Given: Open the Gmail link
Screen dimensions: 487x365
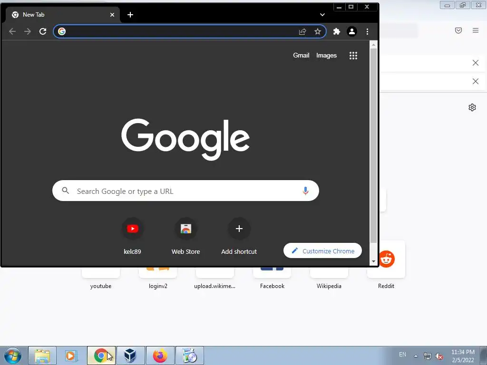Looking at the screenshot, I should (301, 55).
